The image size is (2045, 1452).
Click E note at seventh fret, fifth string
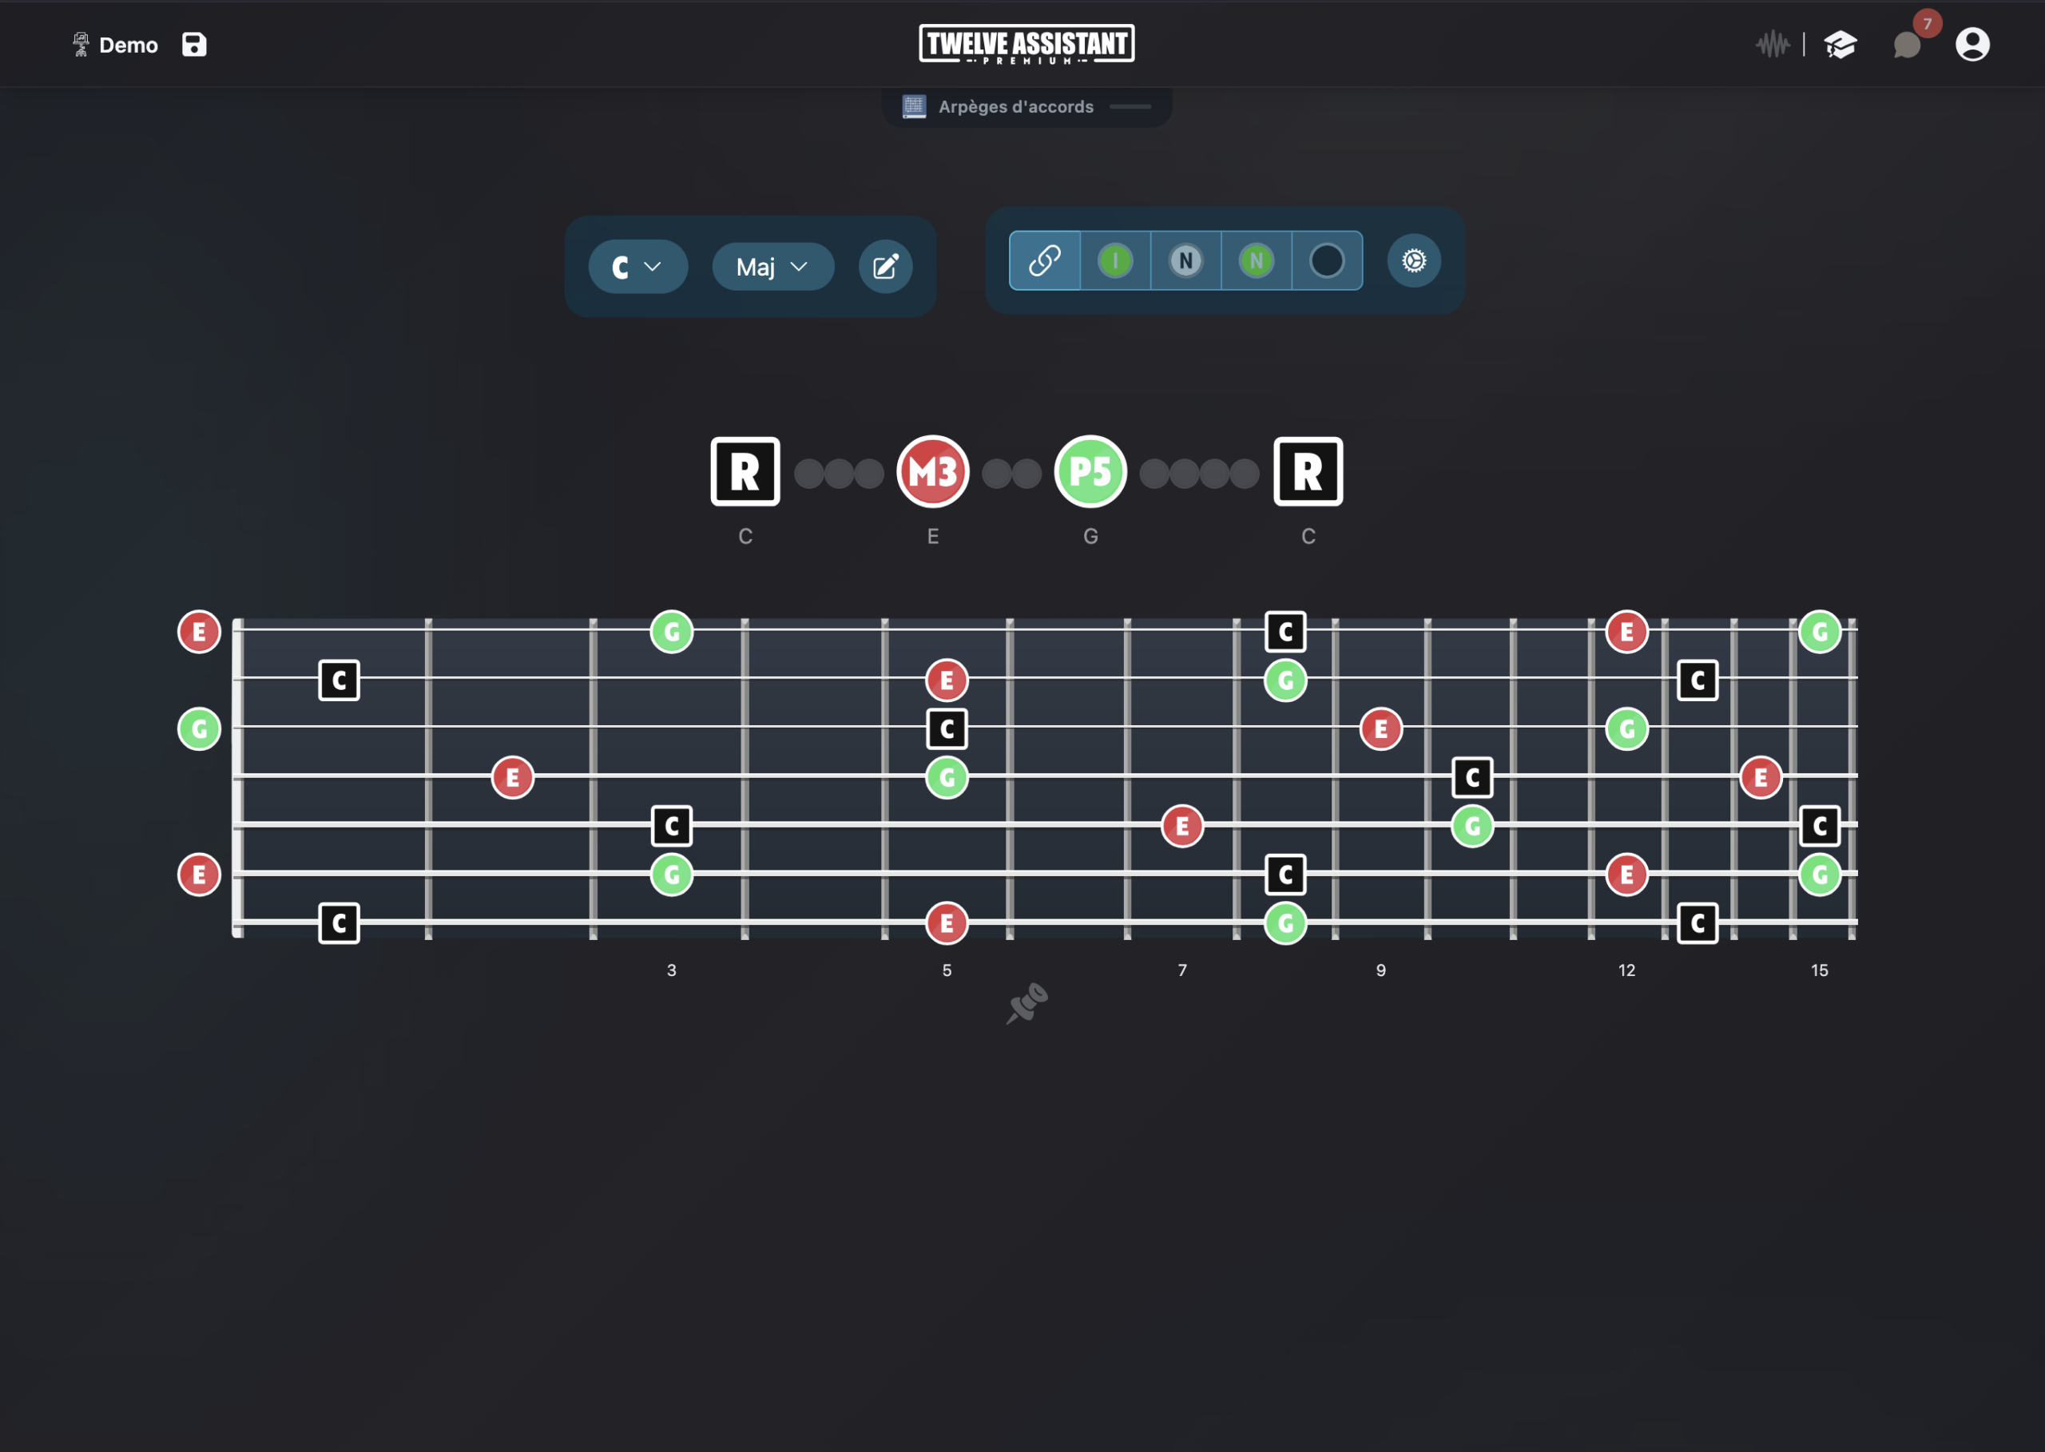pyautogui.click(x=1182, y=826)
